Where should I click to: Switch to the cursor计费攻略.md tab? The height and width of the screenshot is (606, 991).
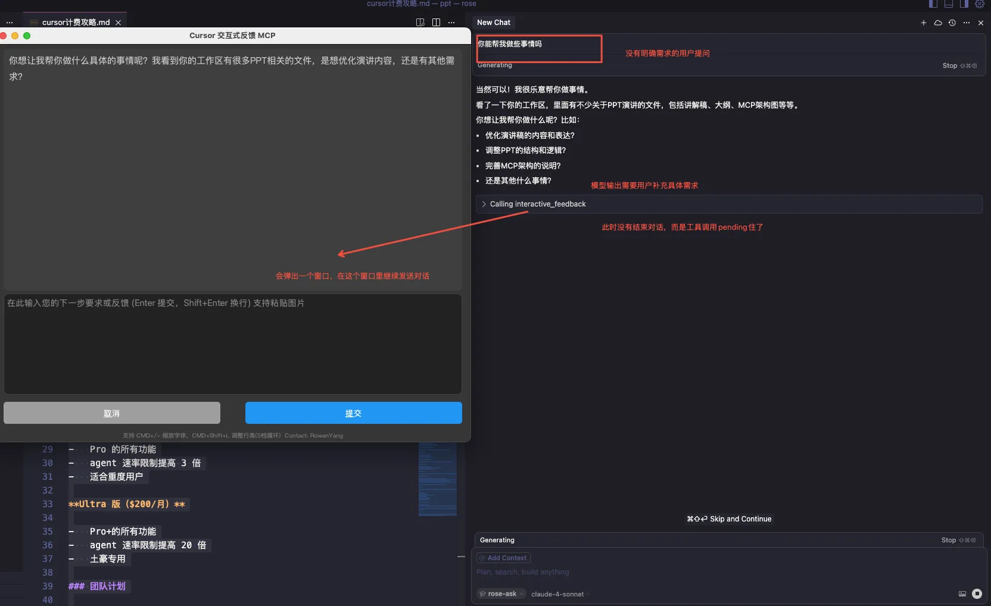(x=76, y=23)
